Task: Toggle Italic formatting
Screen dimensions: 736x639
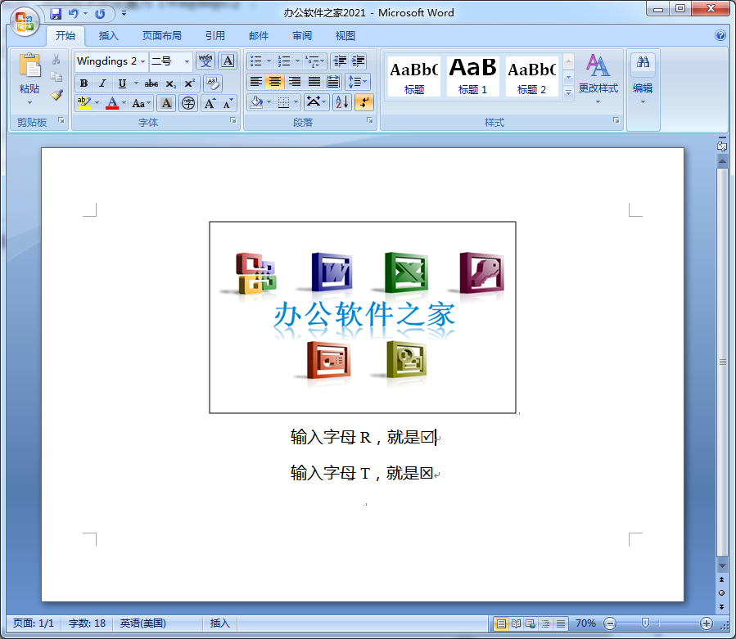Action: [x=102, y=83]
